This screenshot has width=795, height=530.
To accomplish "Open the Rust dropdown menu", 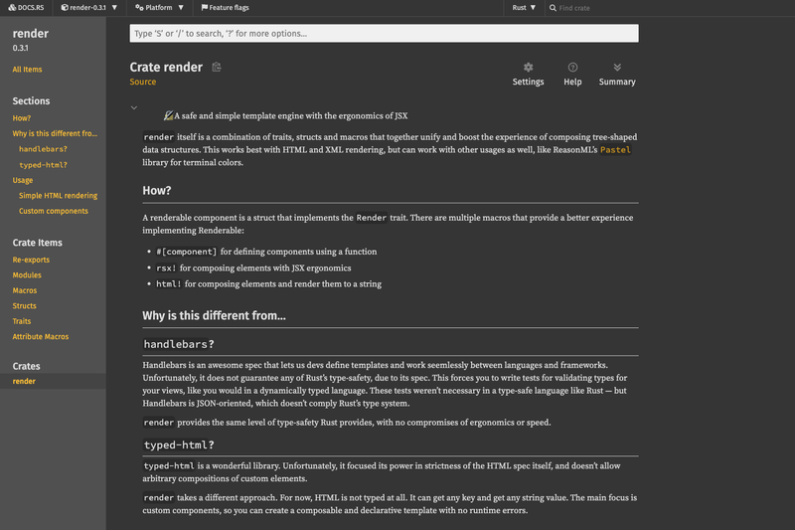I will pos(524,8).
